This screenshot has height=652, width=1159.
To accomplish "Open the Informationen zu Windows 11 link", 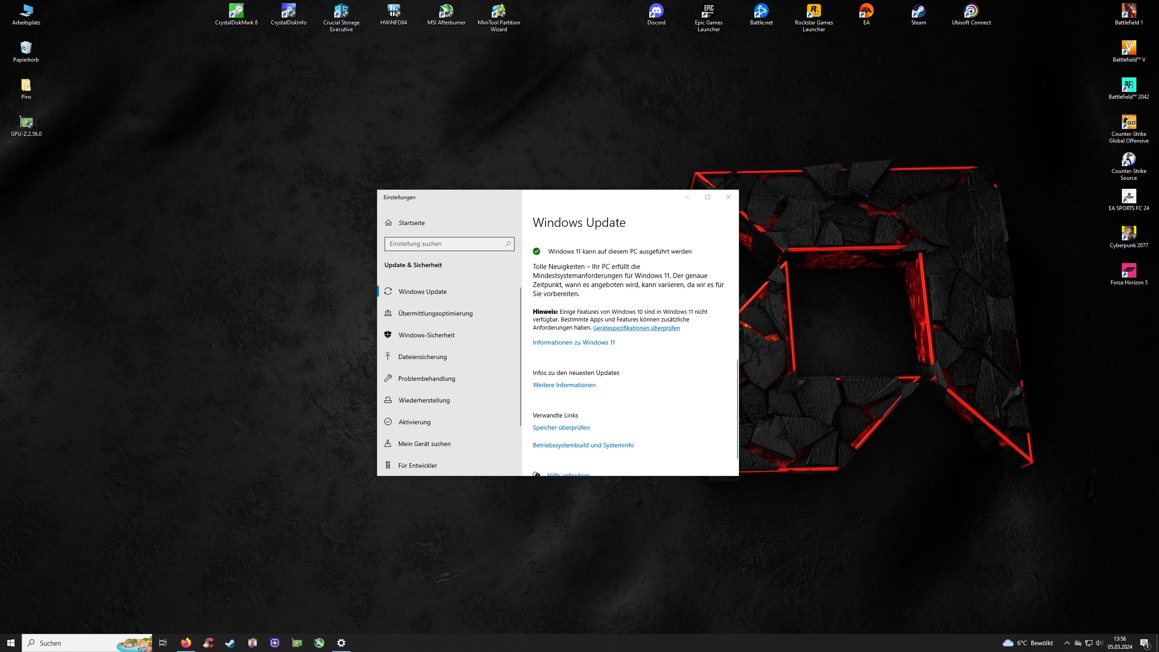I will tap(574, 342).
